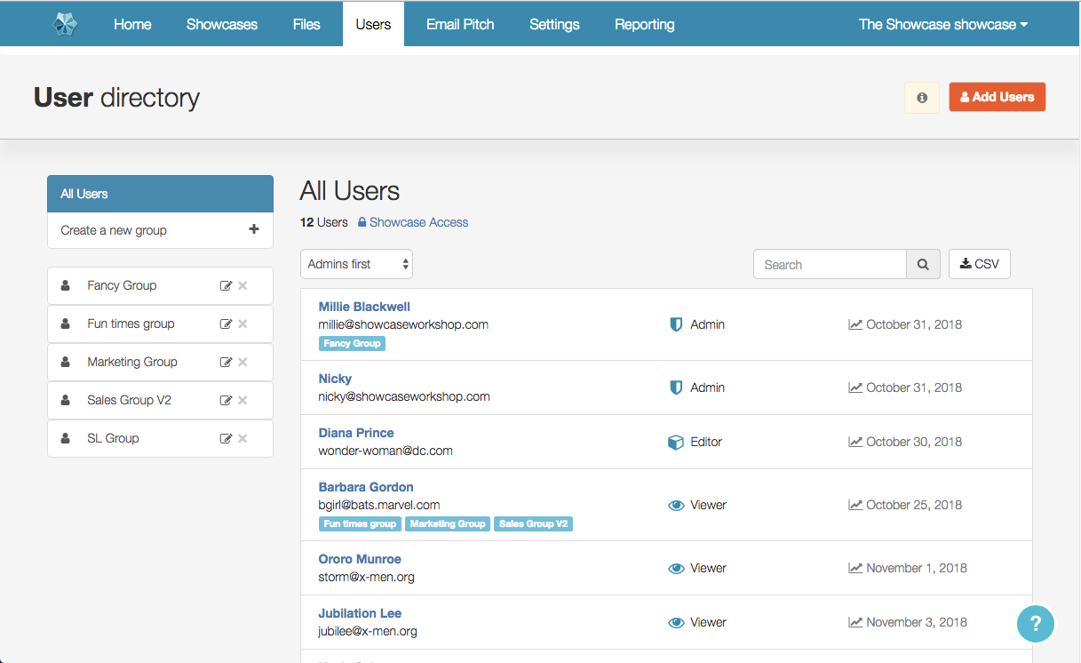This screenshot has width=1081, height=663.
Task: Open the help question mark bubble
Action: 1036,623
